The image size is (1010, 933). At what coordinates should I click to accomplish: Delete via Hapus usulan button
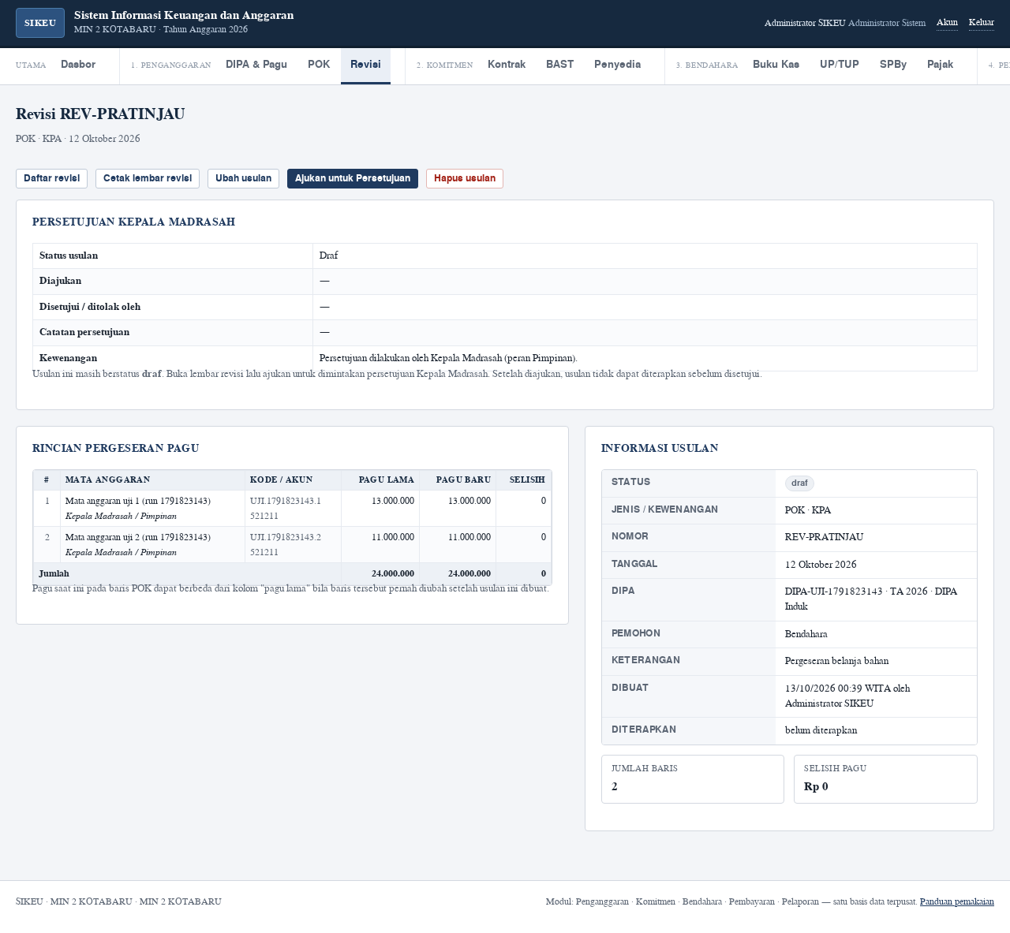(465, 178)
